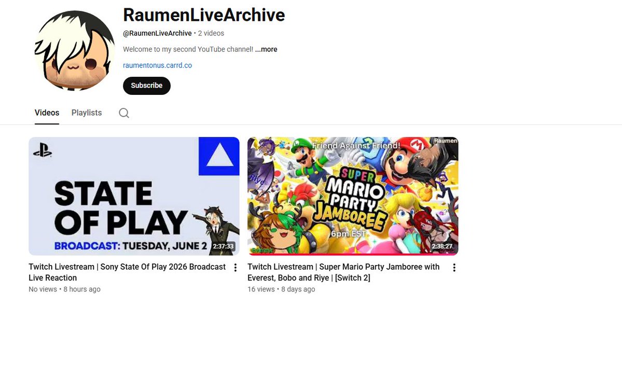Screen dimensions: 622x377
Task: Click the 2:38:27 duration badge
Action: (442, 246)
